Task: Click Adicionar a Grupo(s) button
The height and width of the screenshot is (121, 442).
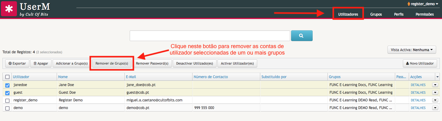Action: click(72, 63)
